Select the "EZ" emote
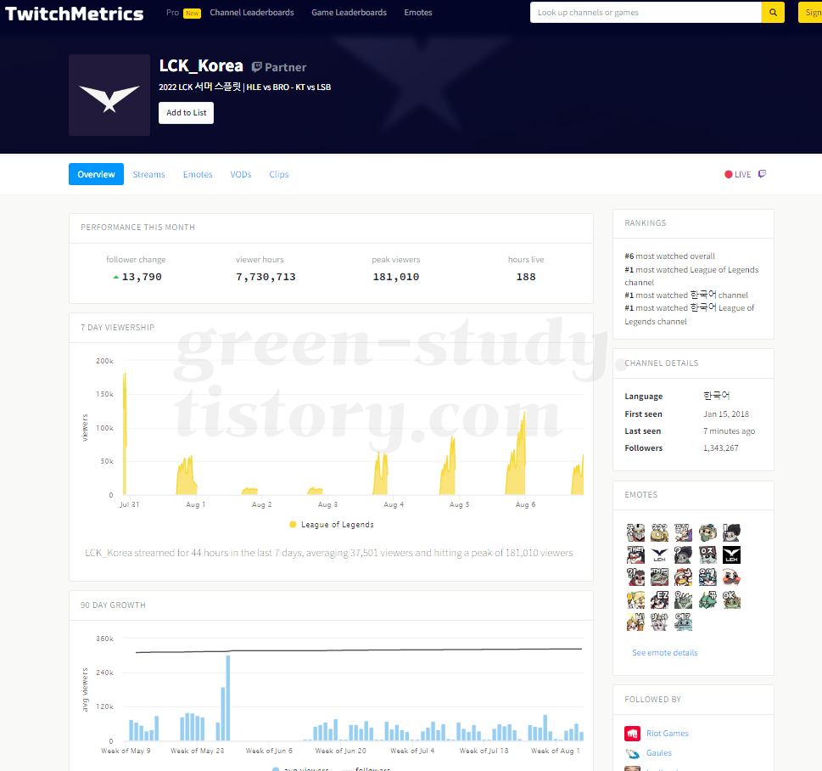The width and height of the screenshot is (822, 771). [659, 599]
